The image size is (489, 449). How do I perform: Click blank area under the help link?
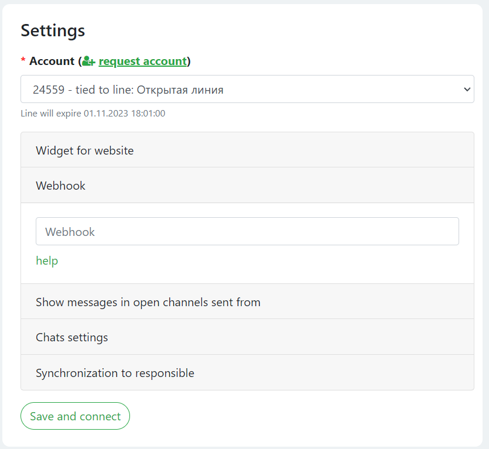coord(247,274)
